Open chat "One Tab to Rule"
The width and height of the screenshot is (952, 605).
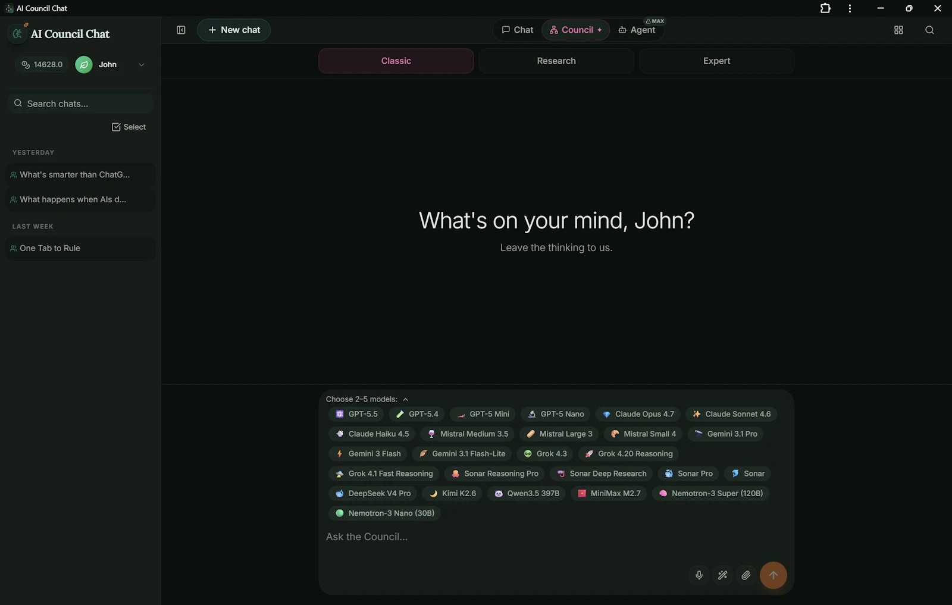point(80,248)
